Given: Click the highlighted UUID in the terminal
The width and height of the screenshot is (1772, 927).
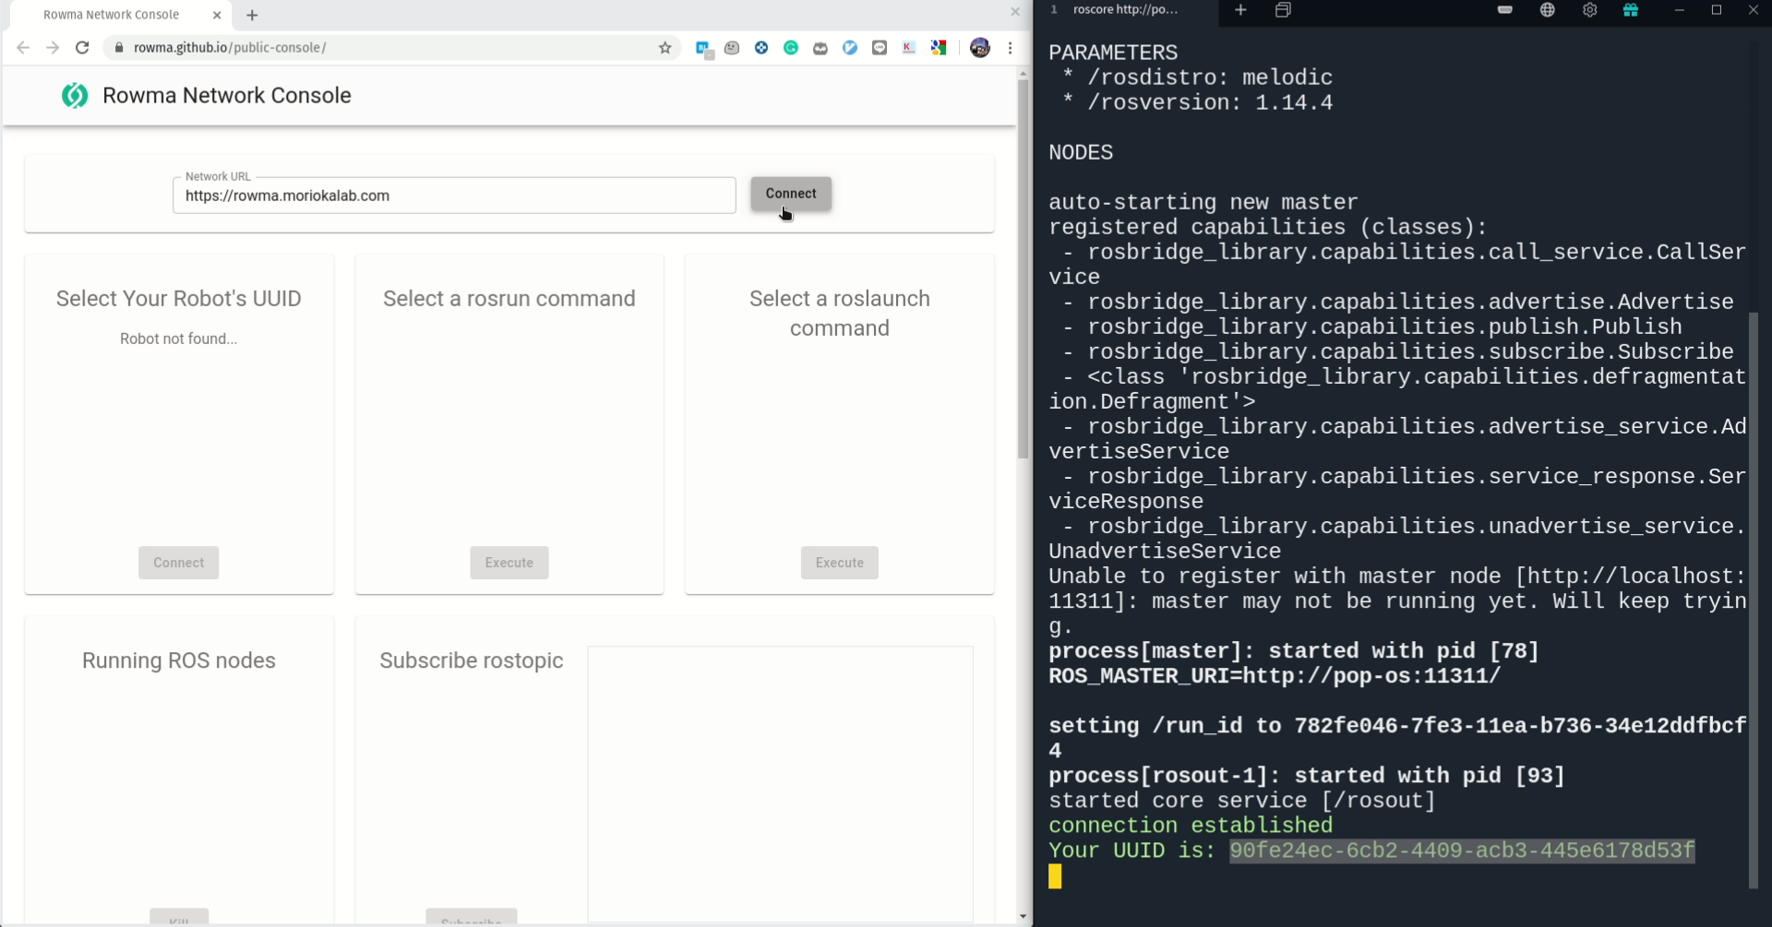Looking at the screenshot, I should [1462, 850].
